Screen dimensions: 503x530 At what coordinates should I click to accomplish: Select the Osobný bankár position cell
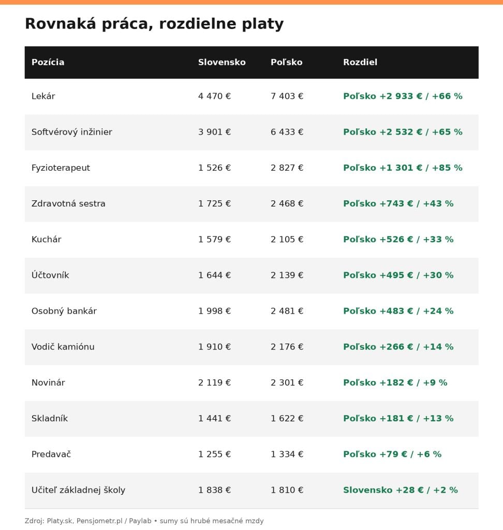[x=64, y=311]
